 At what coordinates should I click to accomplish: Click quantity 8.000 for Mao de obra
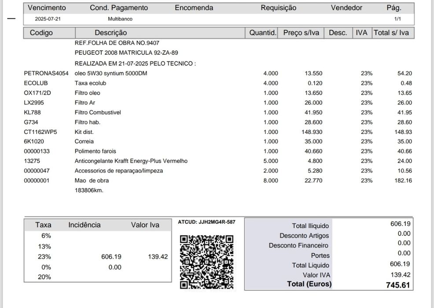click(271, 181)
